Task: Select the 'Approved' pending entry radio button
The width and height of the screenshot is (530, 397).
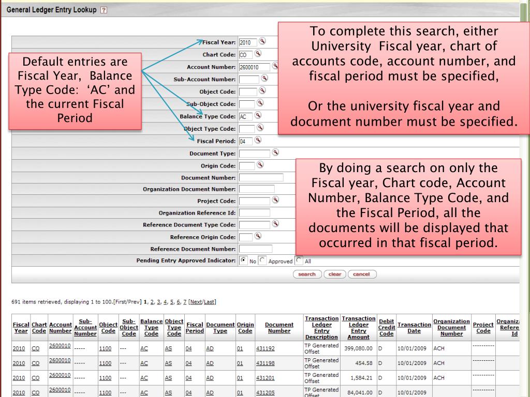Action: pyautogui.click(x=262, y=261)
